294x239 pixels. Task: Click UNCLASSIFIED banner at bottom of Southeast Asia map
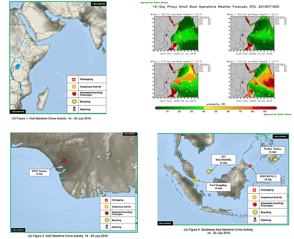pos(165,223)
